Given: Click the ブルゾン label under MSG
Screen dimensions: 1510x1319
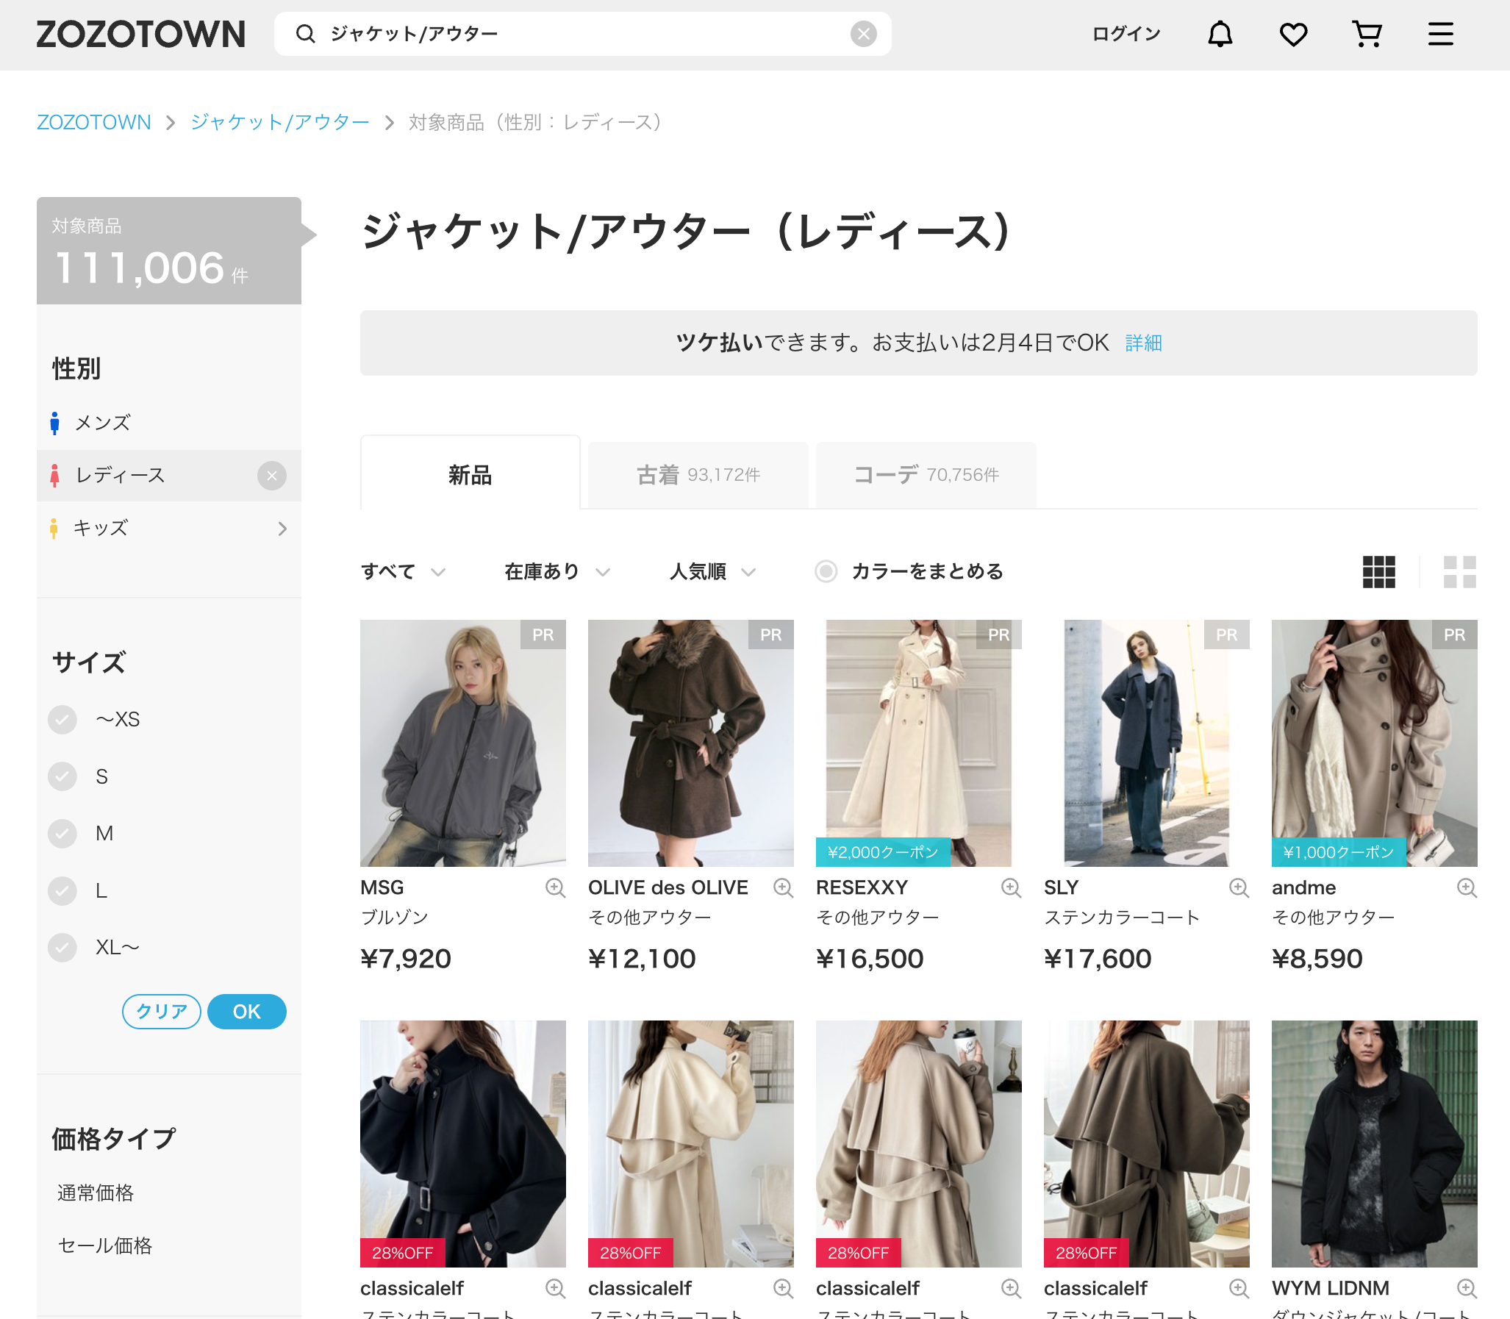Looking at the screenshot, I should pyautogui.click(x=395, y=917).
